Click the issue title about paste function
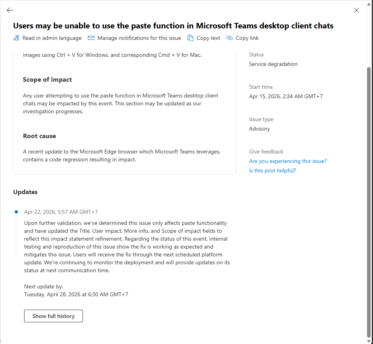This screenshot has width=373, height=344. [173, 26]
